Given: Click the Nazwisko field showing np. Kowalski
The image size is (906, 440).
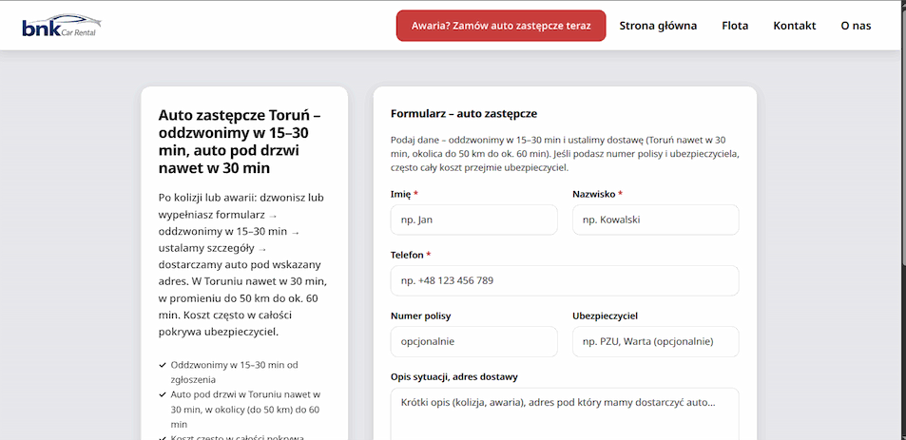Looking at the screenshot, I should (x=655, y=220).
